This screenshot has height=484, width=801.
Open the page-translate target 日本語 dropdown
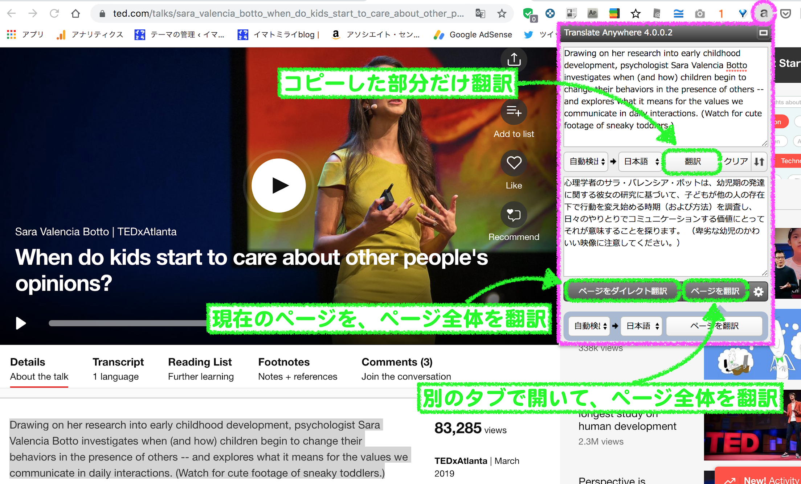641,326
